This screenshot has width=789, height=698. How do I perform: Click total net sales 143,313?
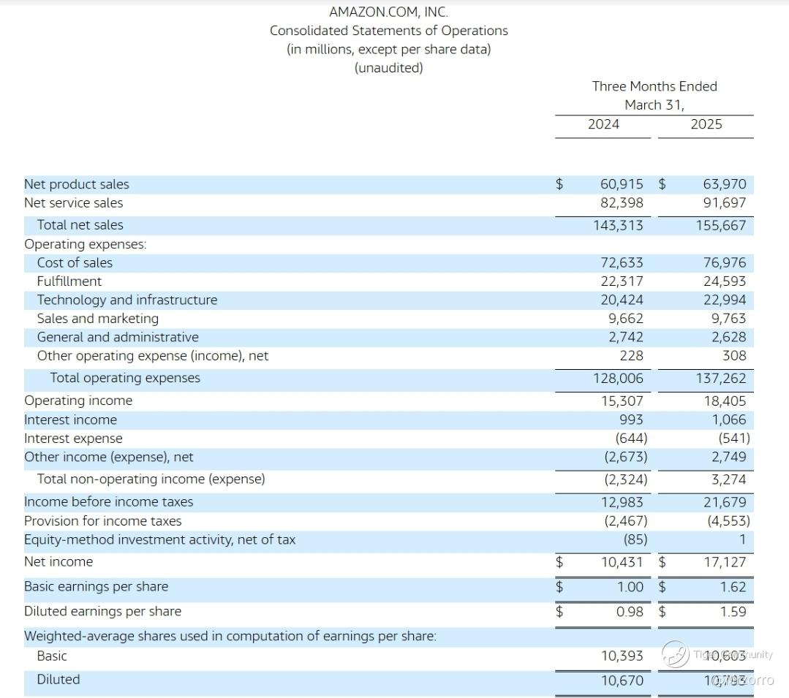click(618, 225)
